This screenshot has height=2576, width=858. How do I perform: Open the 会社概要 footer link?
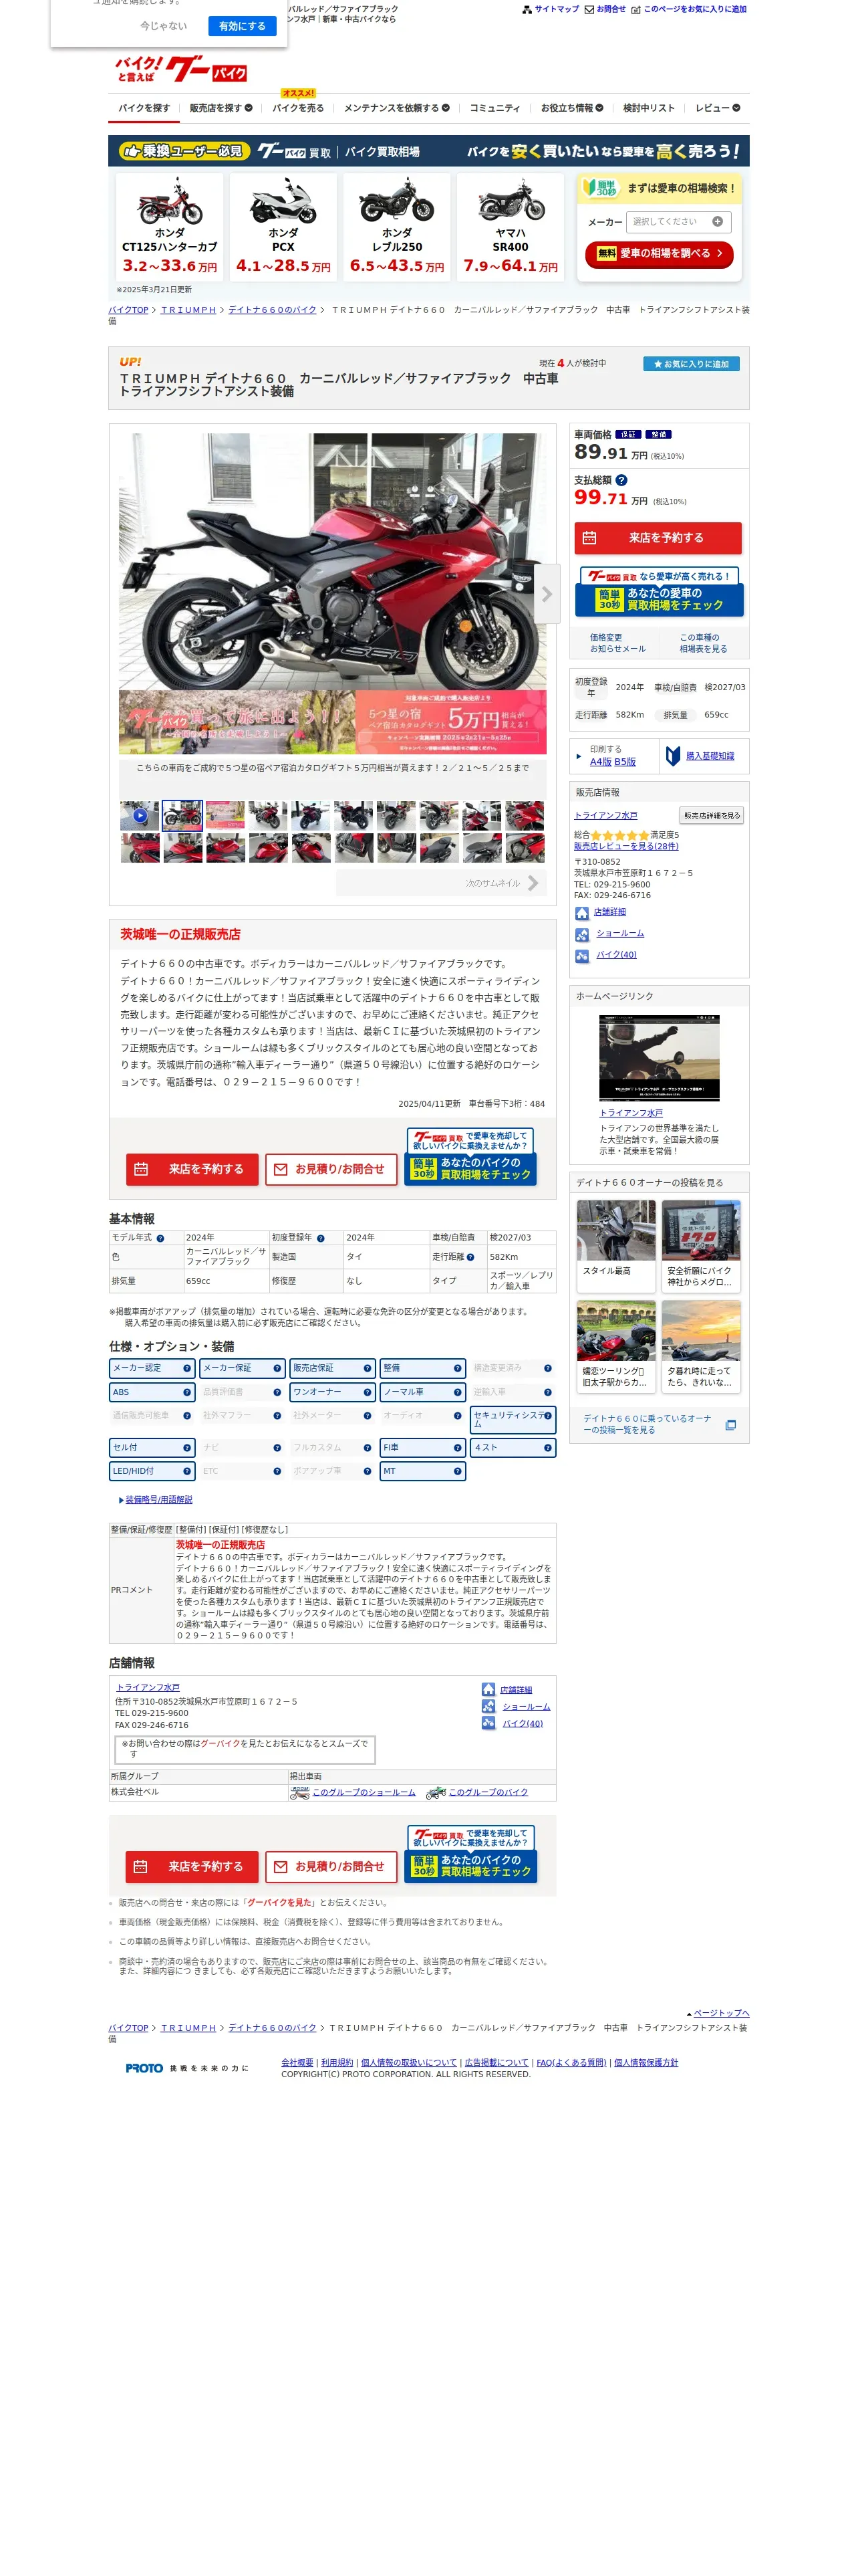tap(297, 2063)
